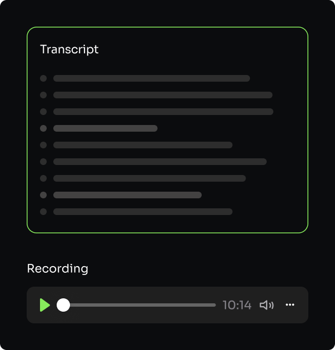Select the eighth highlighted transcript line

click(x=127, y=195)
